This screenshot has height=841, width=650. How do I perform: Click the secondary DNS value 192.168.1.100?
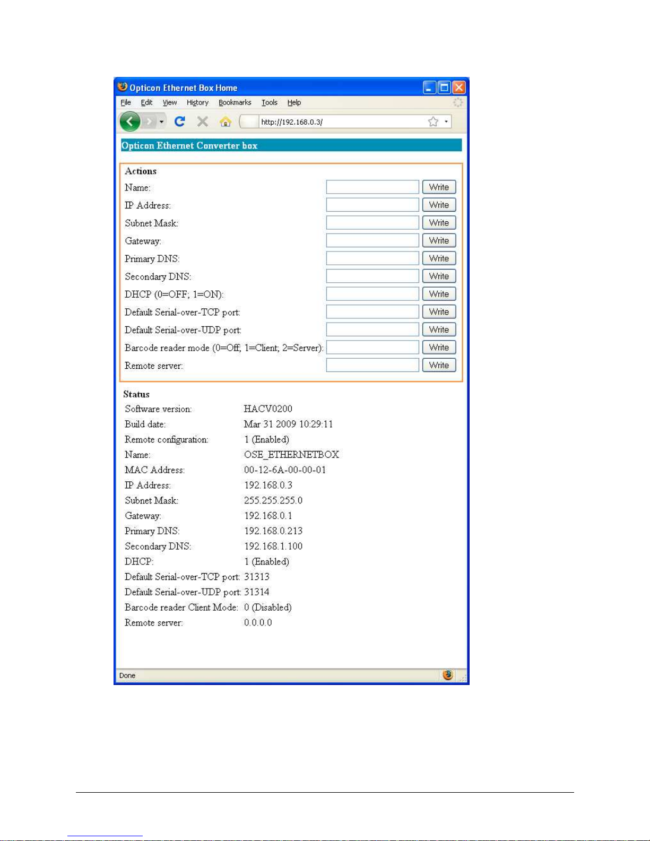click(x=273, y=546)
